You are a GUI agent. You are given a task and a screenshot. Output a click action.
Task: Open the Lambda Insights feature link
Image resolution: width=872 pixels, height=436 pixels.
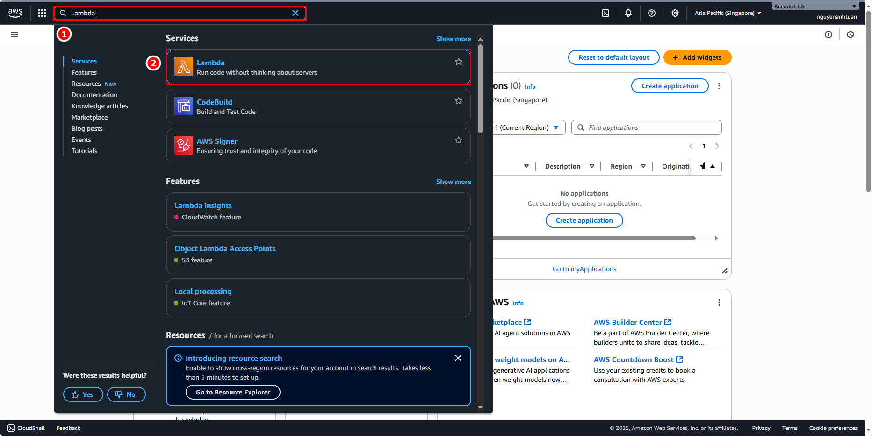pyautogui.click(x=203, y=205)
